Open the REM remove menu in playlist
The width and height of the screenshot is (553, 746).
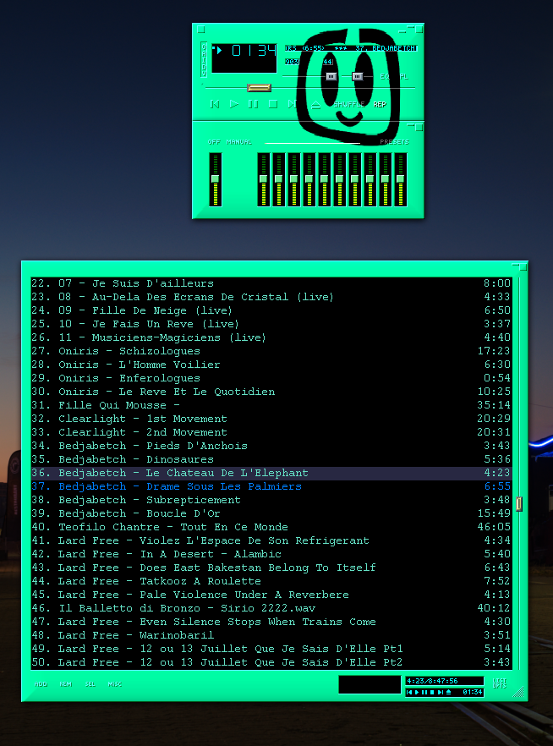[x=66, y=684]
